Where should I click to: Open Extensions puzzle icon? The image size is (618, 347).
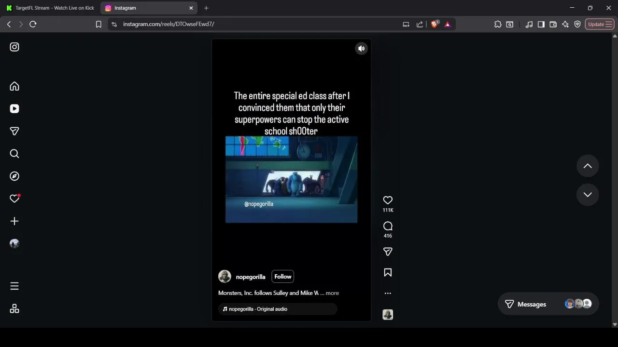point(498,24)
